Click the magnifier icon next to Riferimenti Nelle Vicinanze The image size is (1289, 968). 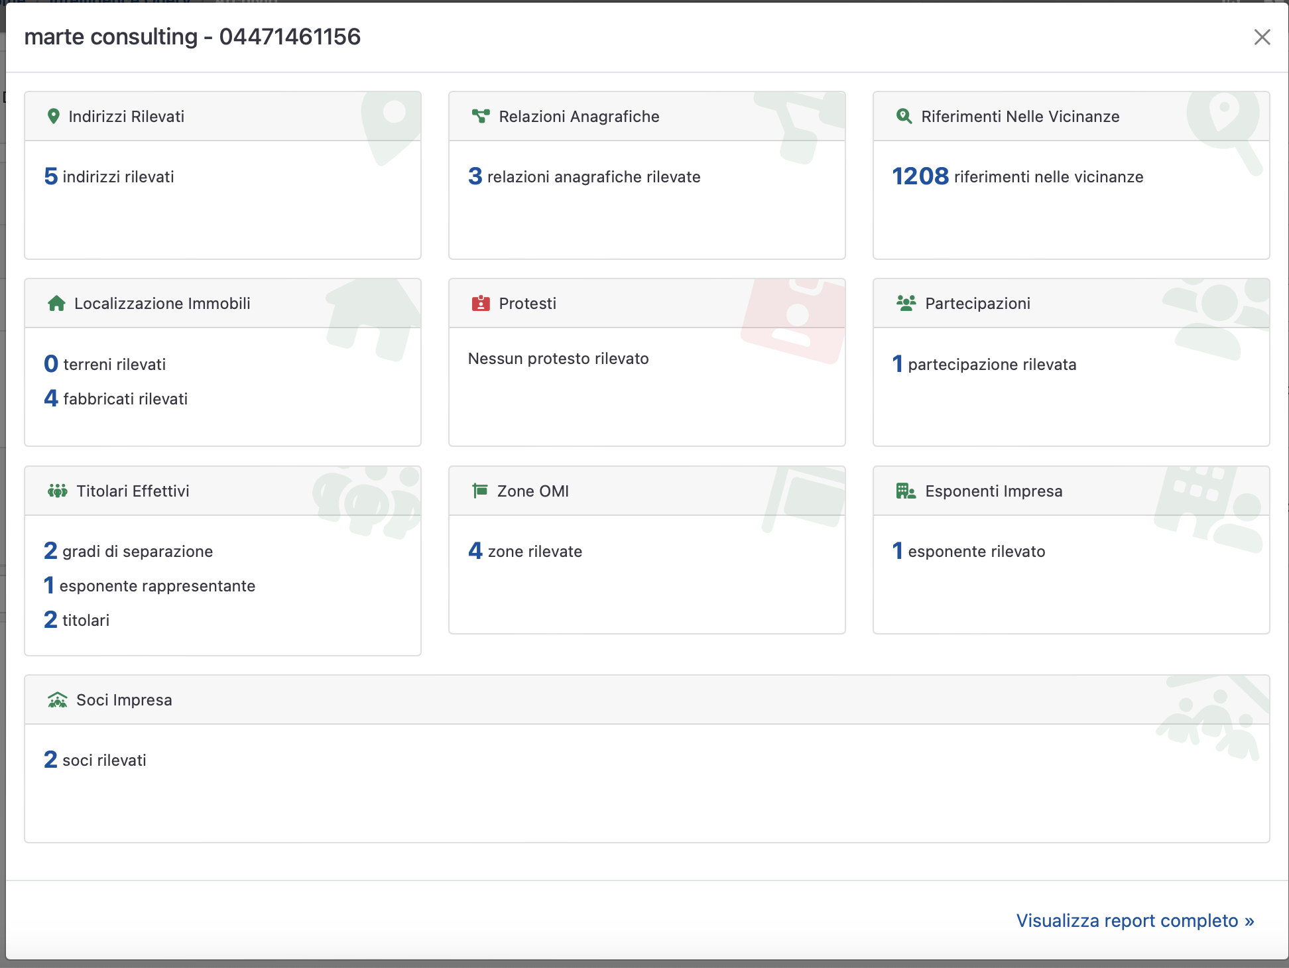904,117
